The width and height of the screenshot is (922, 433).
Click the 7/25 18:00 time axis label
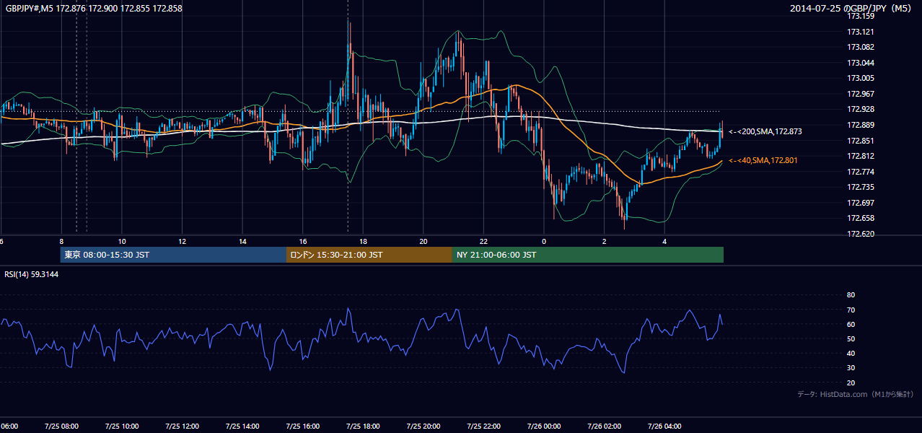pos(363,427)
